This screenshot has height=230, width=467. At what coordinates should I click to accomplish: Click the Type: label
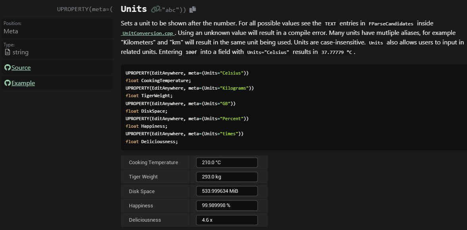9,45
